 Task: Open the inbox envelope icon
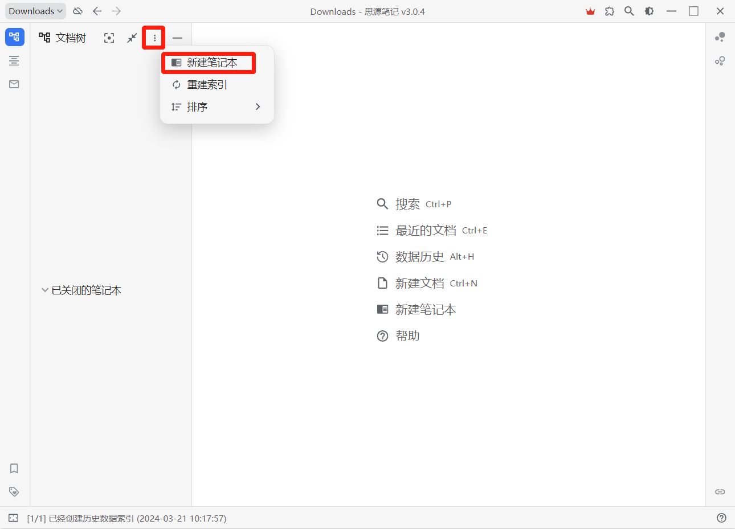[x=14, y=84]
